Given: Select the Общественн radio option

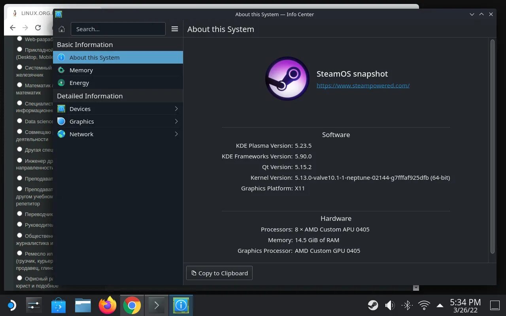Looking at the screenshot, I should click(x=19, y=235).
